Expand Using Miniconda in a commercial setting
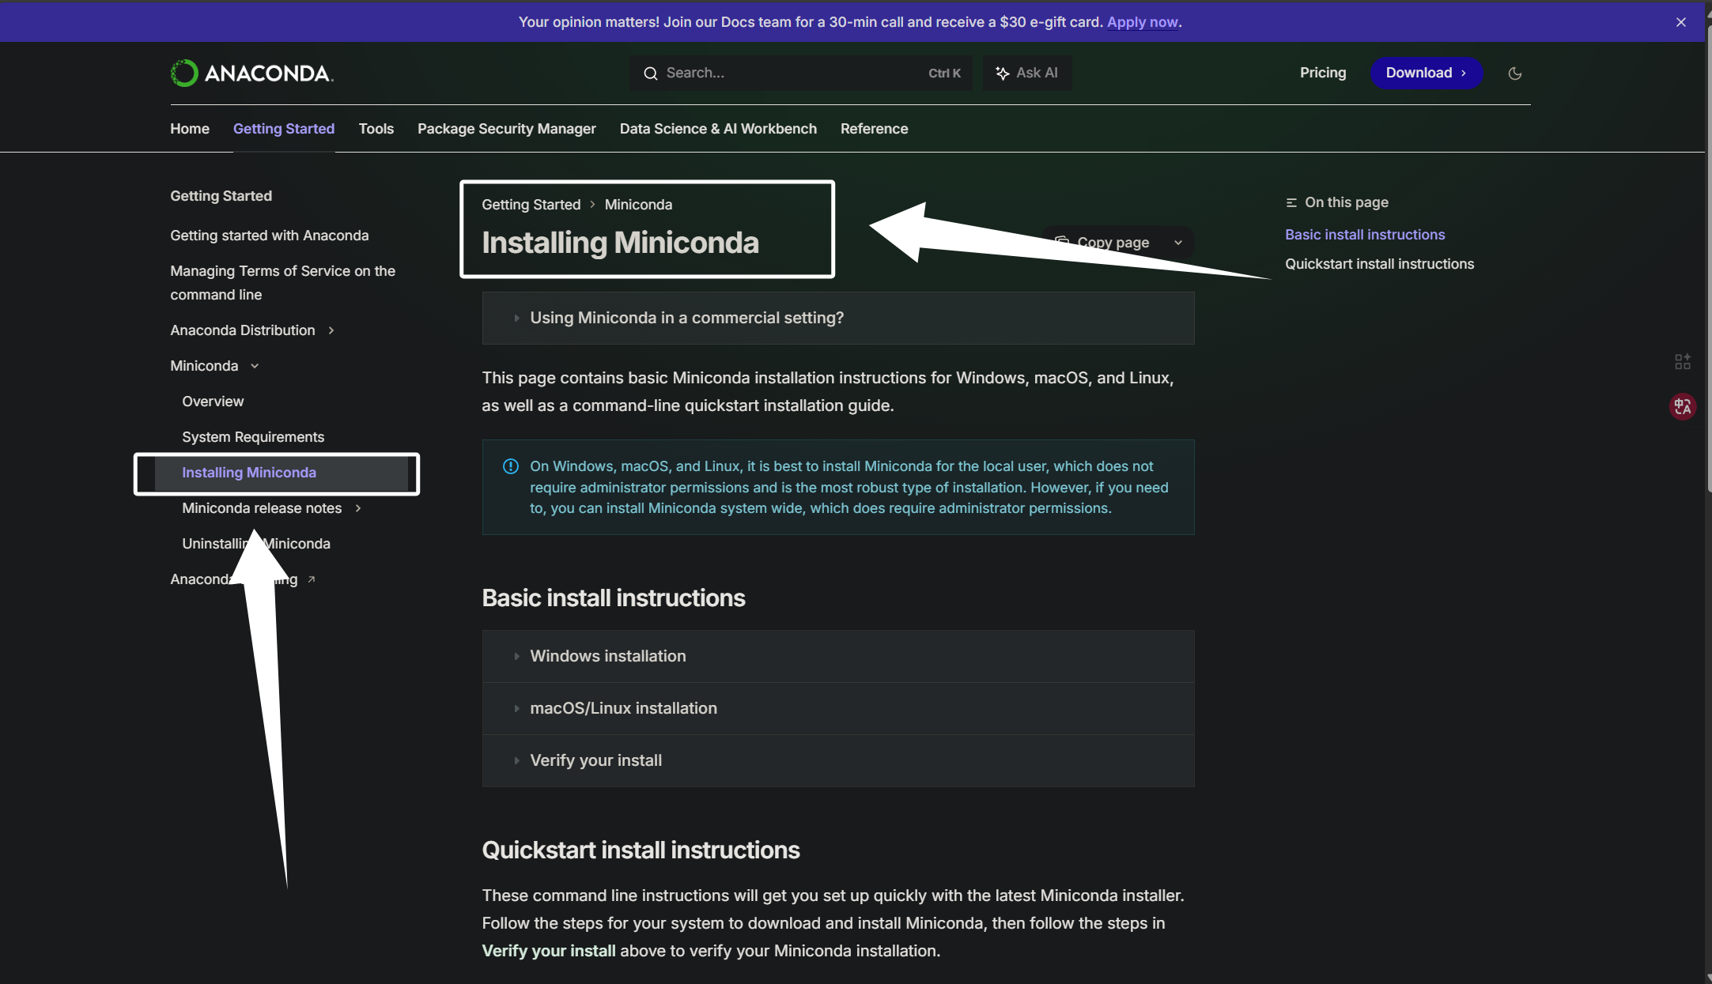The height and width of the screenshot is (984, 1712). click(x=837, y=318)
